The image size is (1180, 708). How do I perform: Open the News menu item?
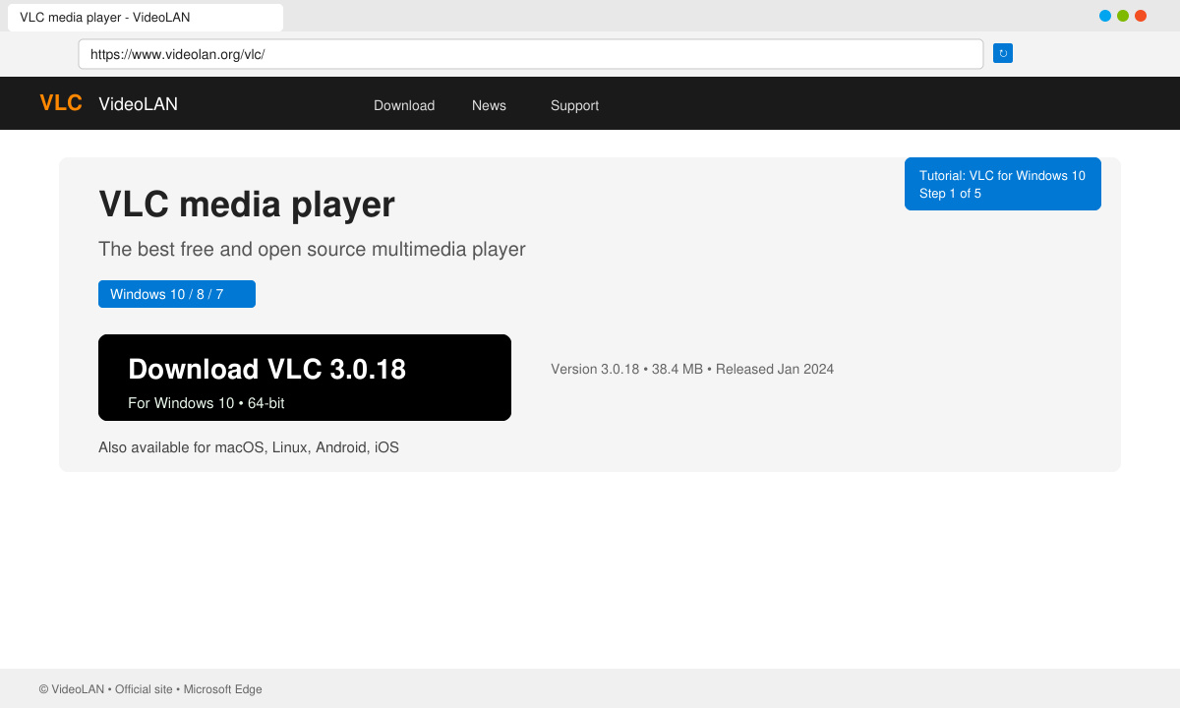(x=489, y=105)
